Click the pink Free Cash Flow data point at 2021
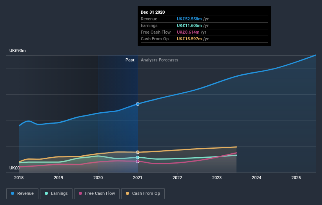 pos(138,161)
